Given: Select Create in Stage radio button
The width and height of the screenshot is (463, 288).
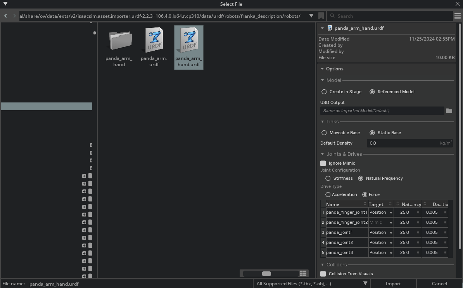Looking at the screenshot, I should tap(324, 92).
